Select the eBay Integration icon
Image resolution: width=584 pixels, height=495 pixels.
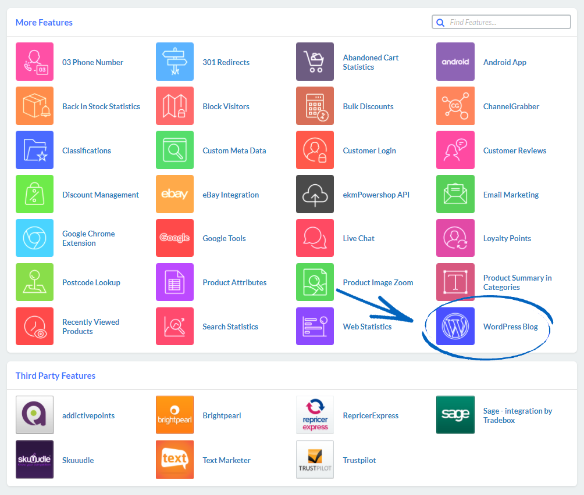pyautogui.click(x=175, y=194)
